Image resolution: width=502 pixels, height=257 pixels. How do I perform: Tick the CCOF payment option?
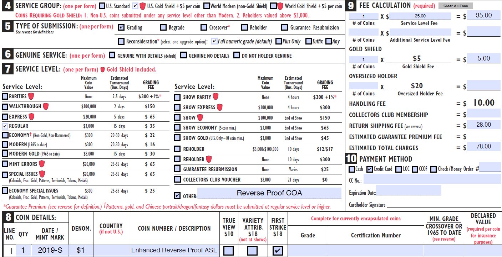[x=415, y=169]
